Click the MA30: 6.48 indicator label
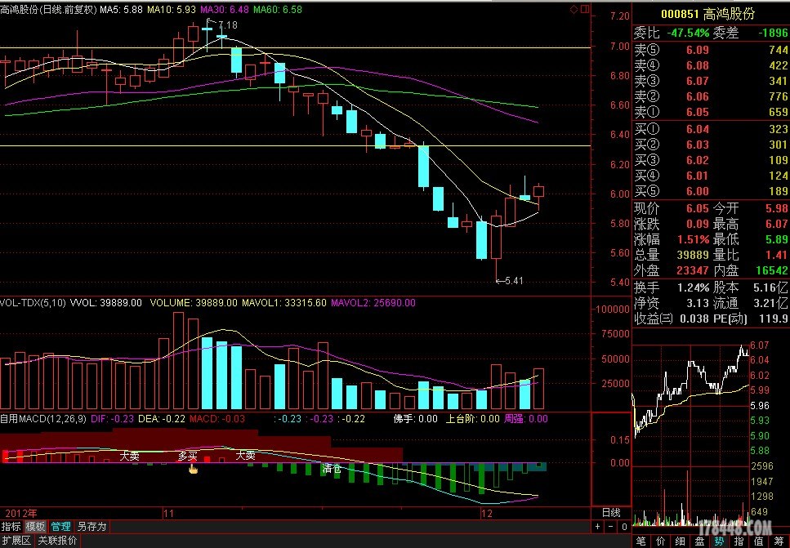Screen dimensions: 790x548 [x=225, y=10]
